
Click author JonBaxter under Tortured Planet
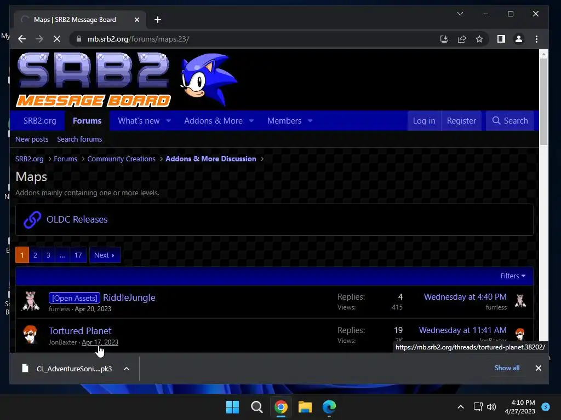pyautogui.click(x=62, y=342)
